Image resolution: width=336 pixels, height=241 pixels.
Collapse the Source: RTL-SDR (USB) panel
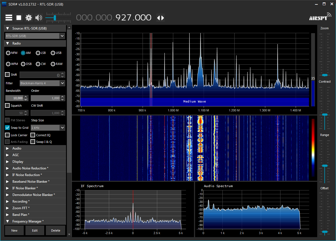coord(7,28)
